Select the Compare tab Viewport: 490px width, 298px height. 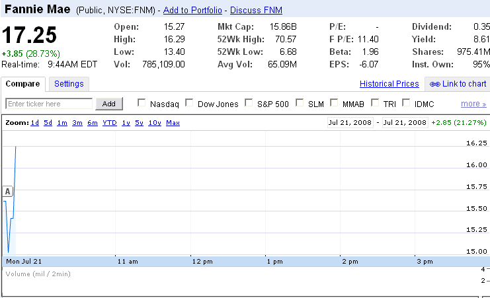tap(24, 84)
